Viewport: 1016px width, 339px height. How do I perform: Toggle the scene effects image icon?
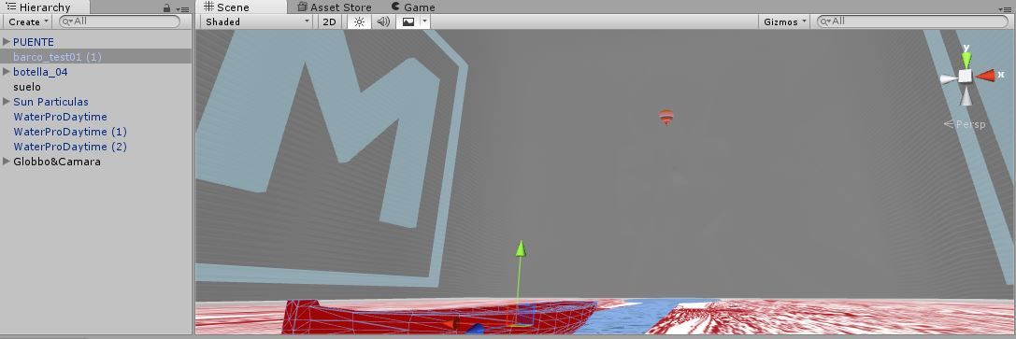pyautogui.click(x=408, y=21)
